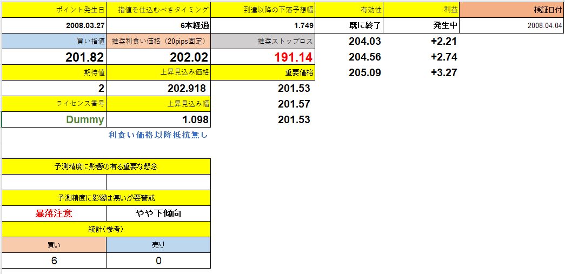
Task: Select the 買い指値 label cell
Action: coord(54,41)
